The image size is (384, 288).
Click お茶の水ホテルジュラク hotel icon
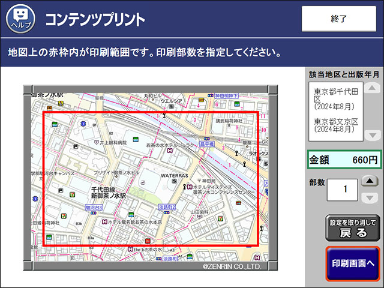[170, 151]
